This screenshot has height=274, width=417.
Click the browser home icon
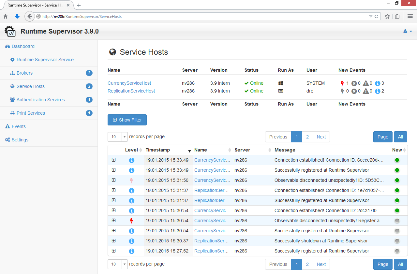coord(6,16)
